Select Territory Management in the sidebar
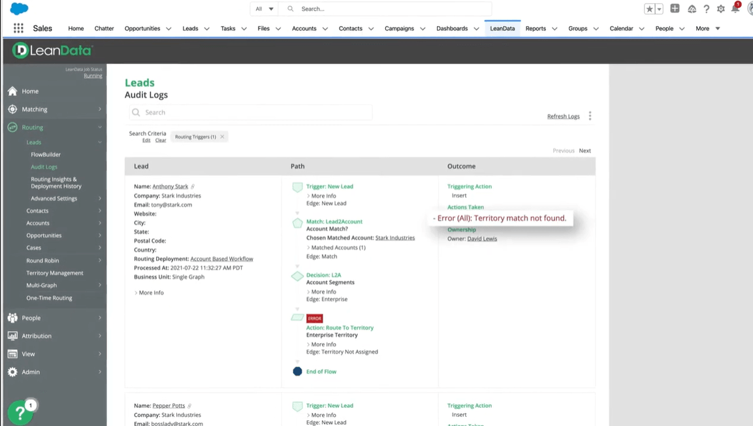This screenshot has height=426, width=753. [55, 273]
